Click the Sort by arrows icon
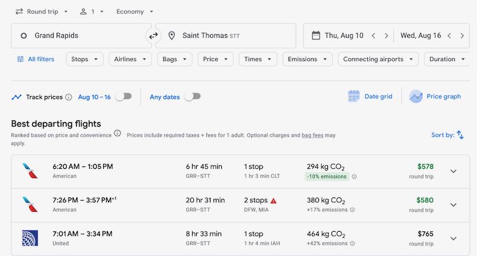 (x=460, y=135)
